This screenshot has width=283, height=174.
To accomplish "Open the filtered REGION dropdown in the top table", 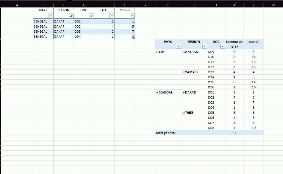I will (71, 16).
